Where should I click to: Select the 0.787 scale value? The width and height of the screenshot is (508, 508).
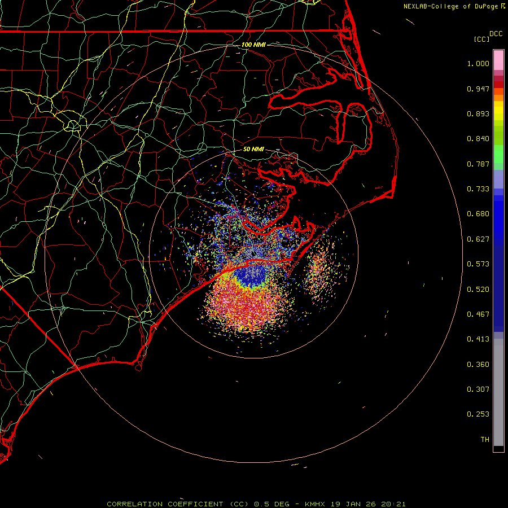pyautogui.click(x=478, y=164)
